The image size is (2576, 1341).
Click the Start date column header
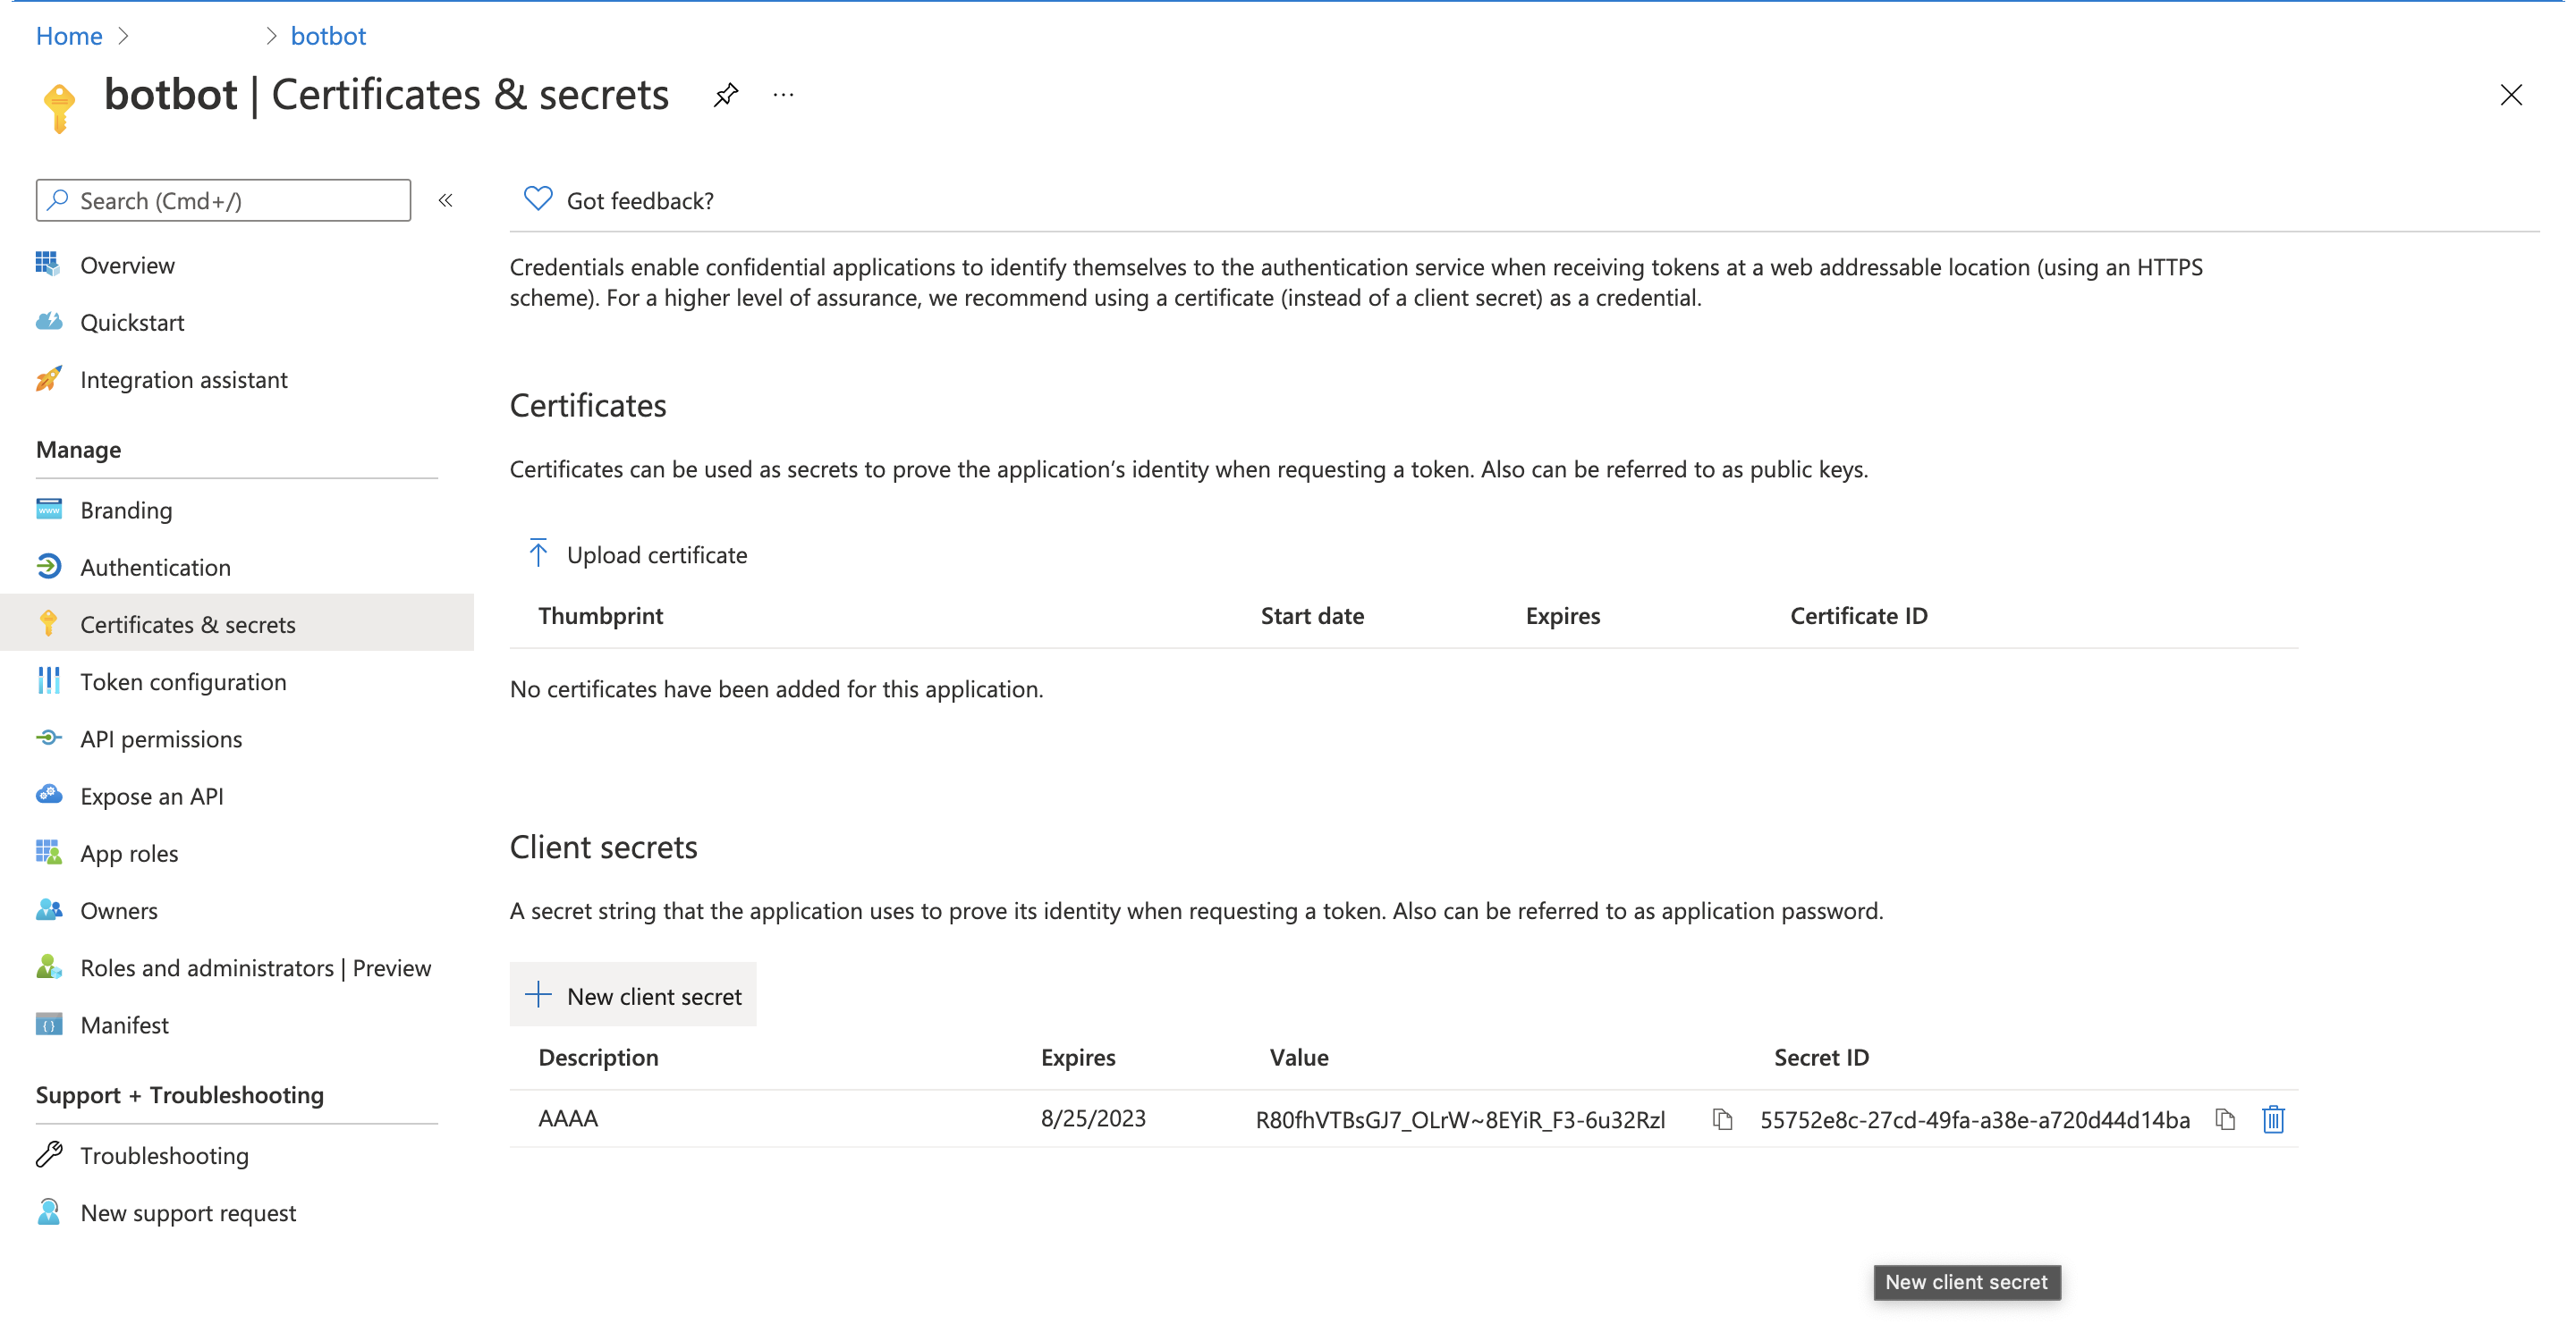coord(1312,616)
